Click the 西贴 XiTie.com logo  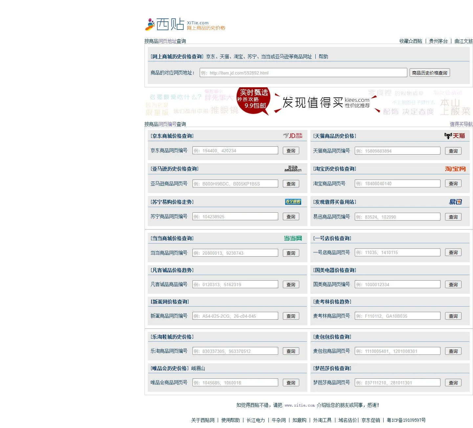tap(185, 24)
